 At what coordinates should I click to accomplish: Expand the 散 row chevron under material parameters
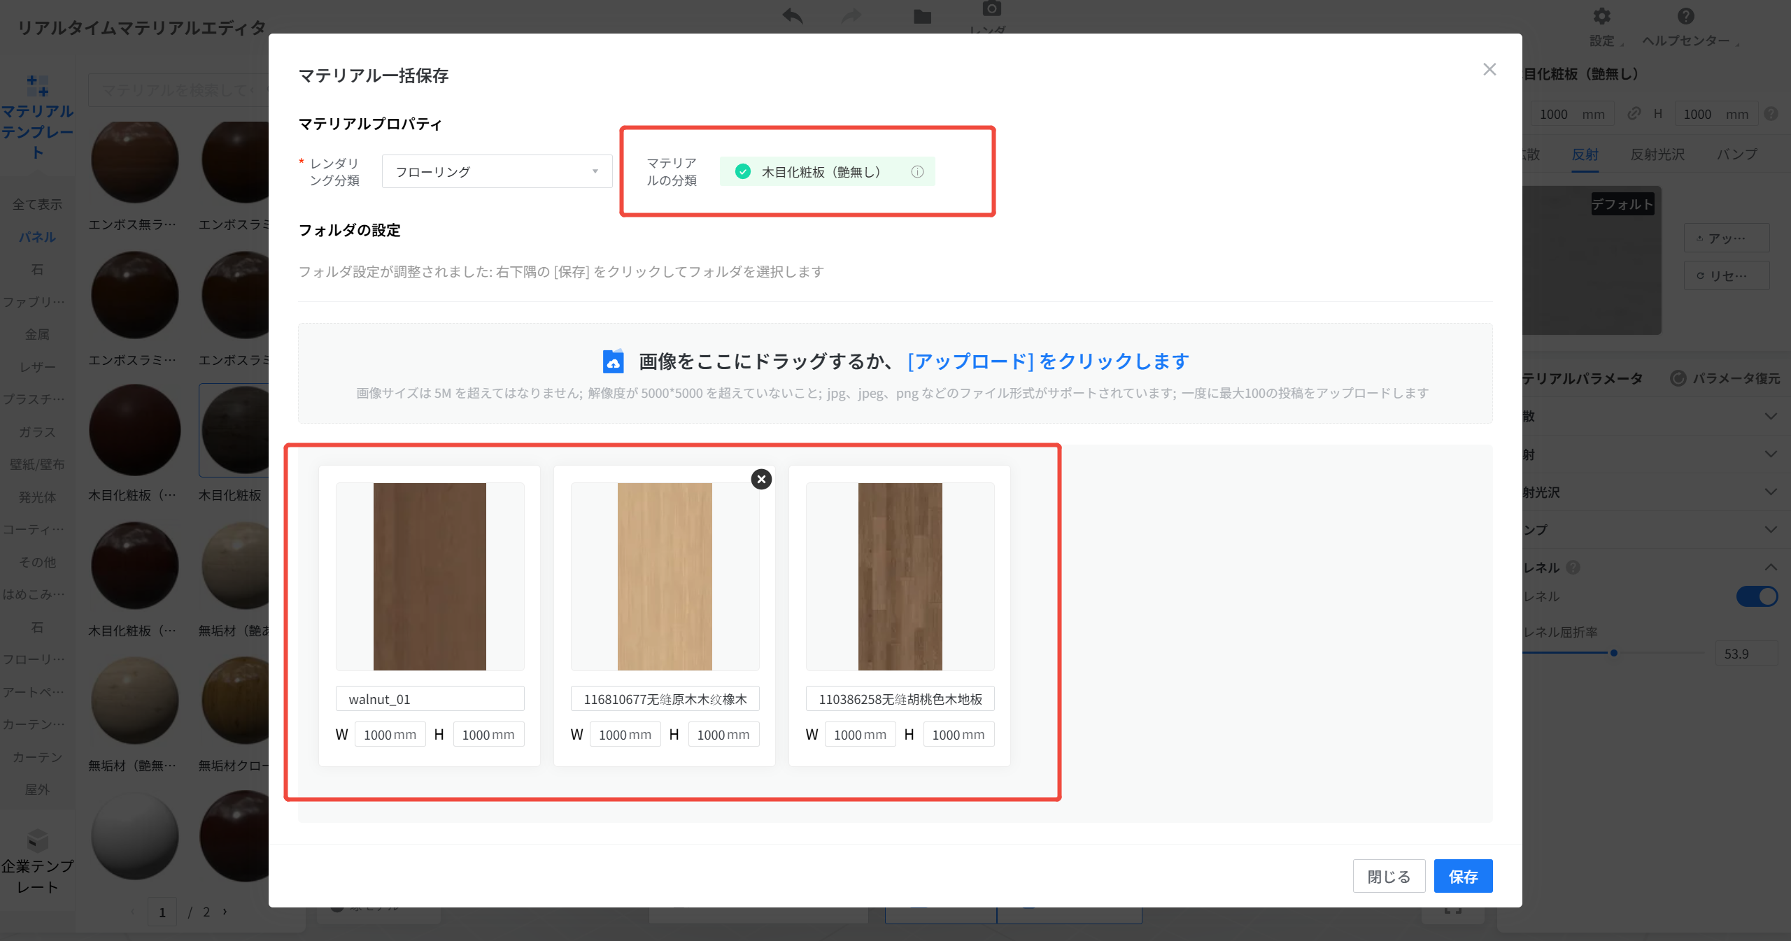[x=1771, y=417]
